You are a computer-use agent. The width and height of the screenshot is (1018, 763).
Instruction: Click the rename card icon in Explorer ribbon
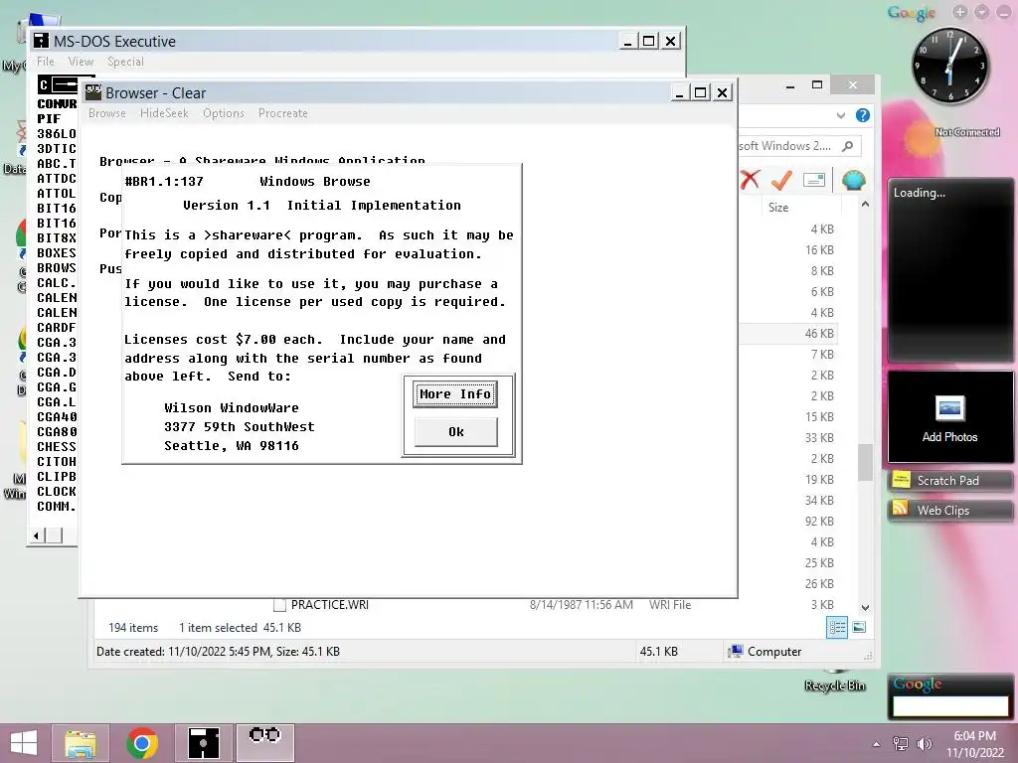click(x=814, y=180)
